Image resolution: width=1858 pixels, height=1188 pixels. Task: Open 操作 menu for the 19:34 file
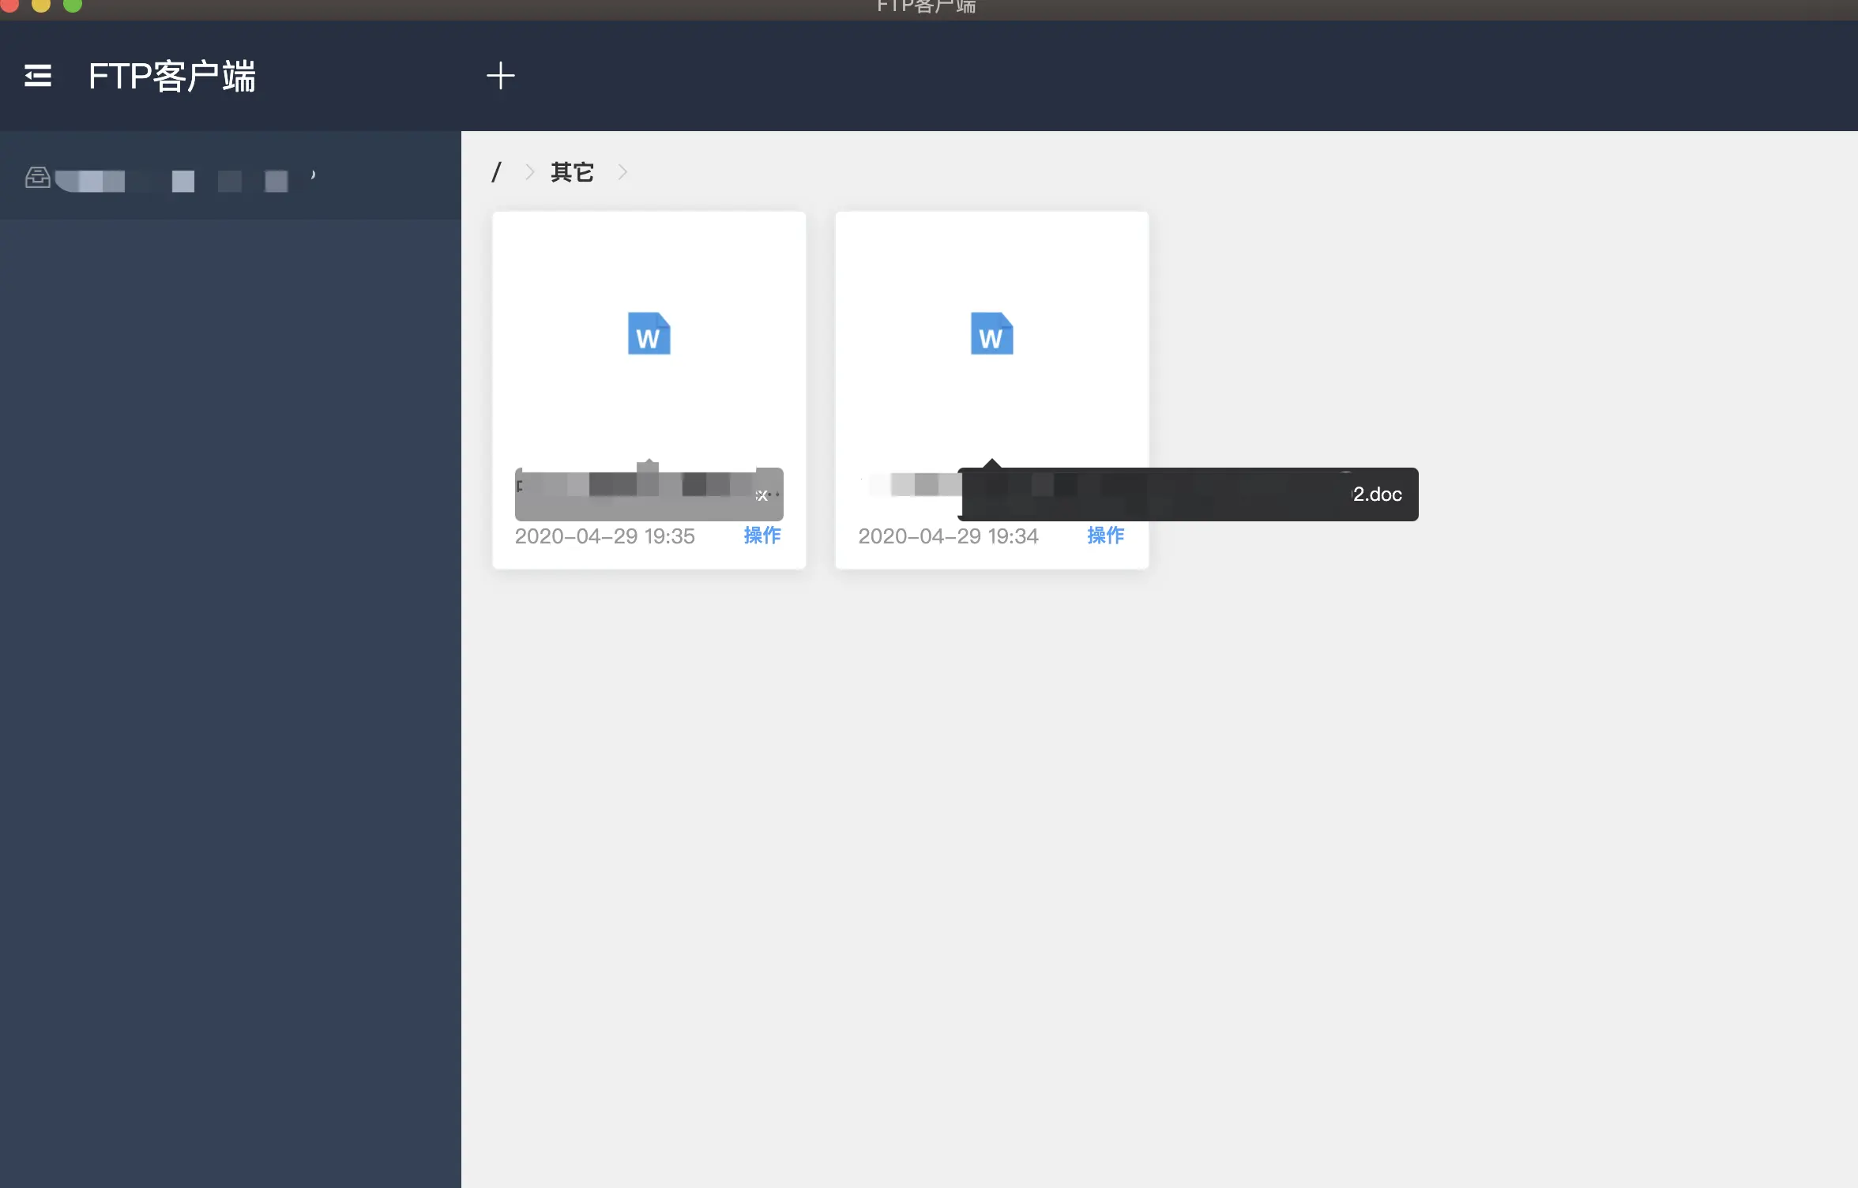pos(1105,536)
